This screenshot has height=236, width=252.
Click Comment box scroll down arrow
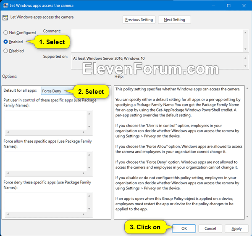[x=245, y=49]
